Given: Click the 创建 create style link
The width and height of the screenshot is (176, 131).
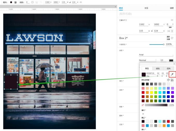Looking at the screenshot, I should pos(168,39).
